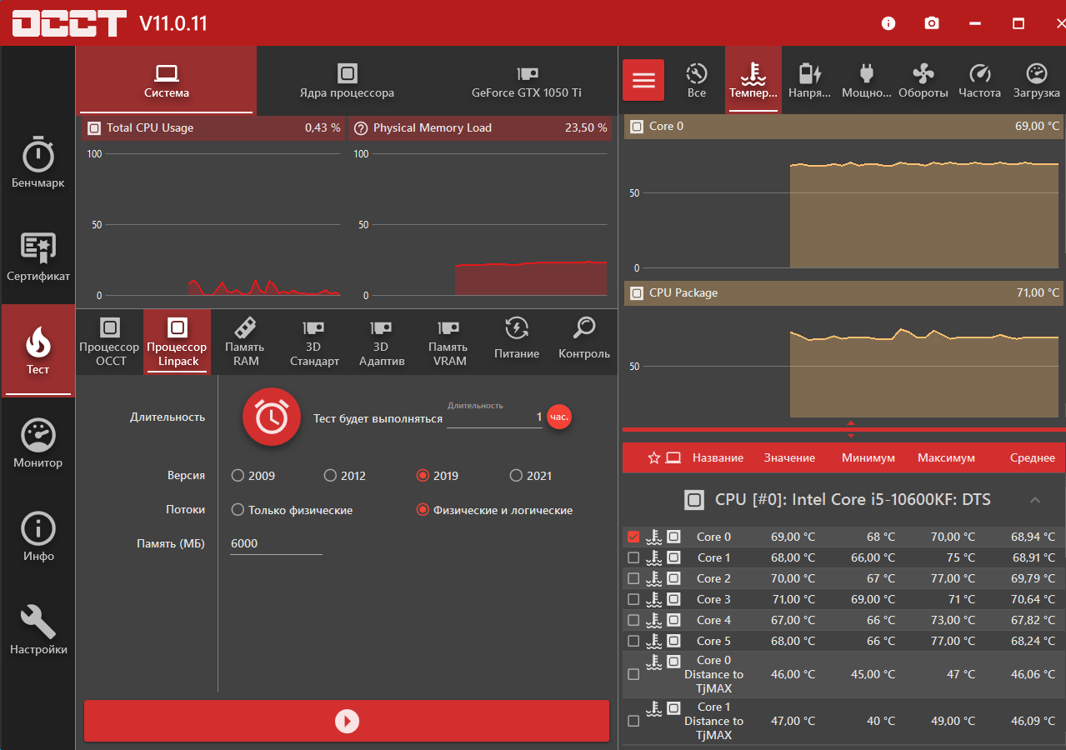
Task: Click the favorites star column header
Action: point(653,457)
